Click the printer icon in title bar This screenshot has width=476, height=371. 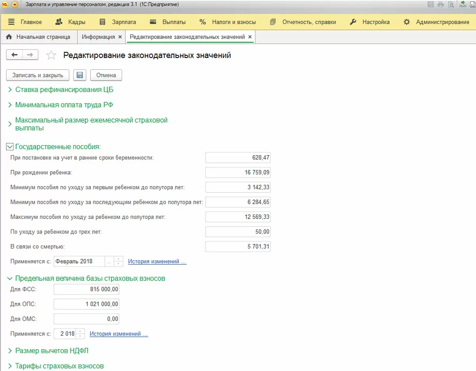click(x=441, y=5)
